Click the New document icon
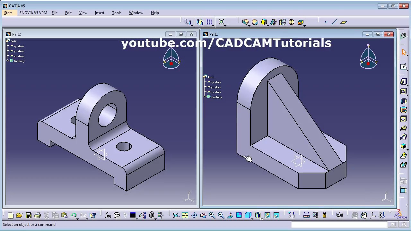411x231 pixels. coord(11,215)
